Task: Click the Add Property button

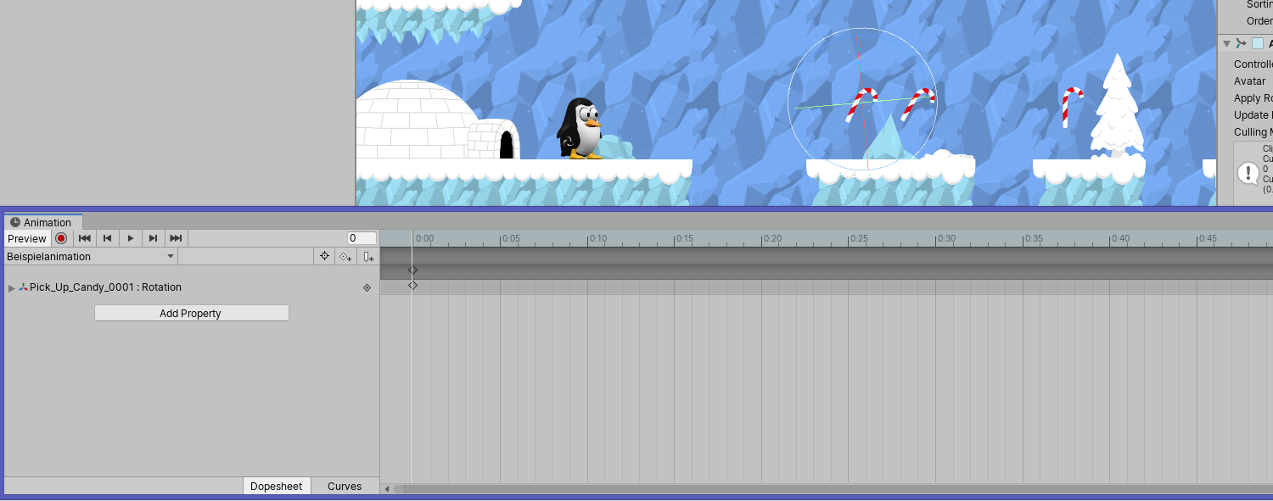Action: coord(191,313)
